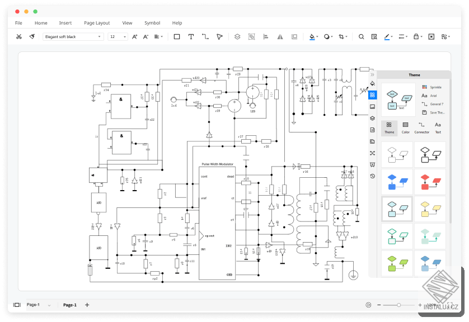469x322 pixels.
Task: Select the Connector tool
Action: point(205,36)
